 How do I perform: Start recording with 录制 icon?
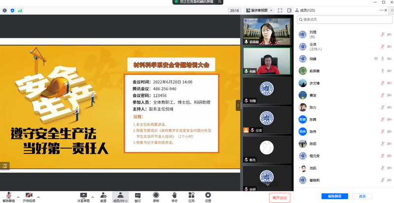click(156, 197)
